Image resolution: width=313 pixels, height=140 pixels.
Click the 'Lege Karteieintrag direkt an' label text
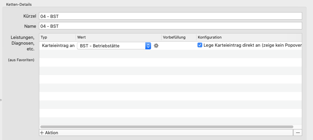tap(252, 45)
